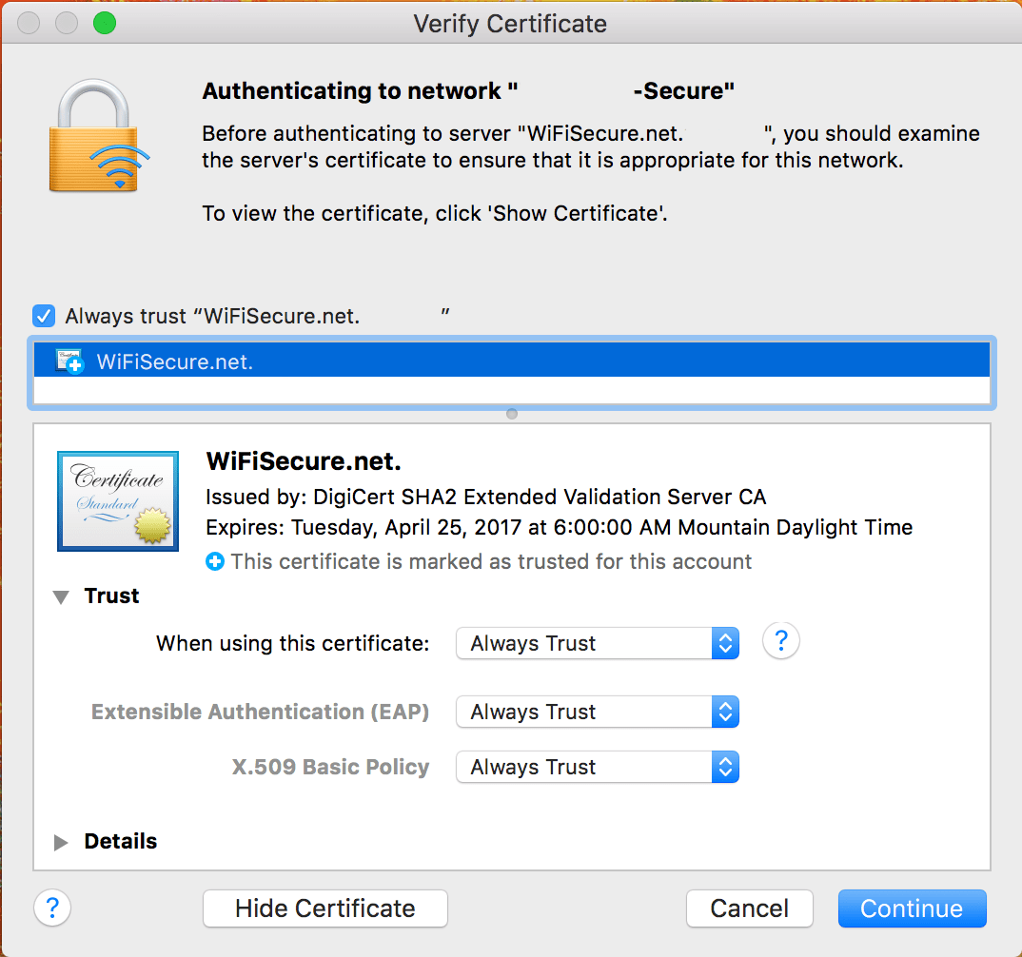Open X.509 Basic Policy trust dropdown
Viewport: 1022px width, 957px height.
597,767
